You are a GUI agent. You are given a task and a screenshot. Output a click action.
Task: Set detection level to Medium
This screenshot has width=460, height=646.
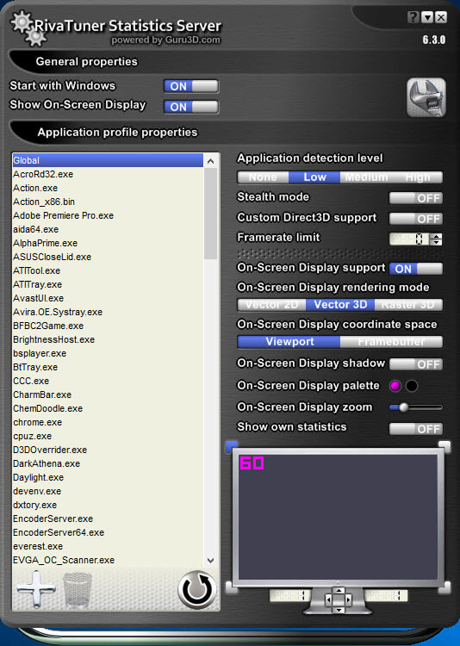[366, 177]
